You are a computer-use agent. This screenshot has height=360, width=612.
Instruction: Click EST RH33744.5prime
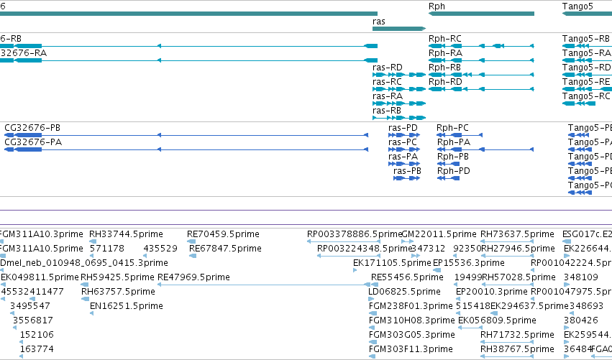(92, 242)
